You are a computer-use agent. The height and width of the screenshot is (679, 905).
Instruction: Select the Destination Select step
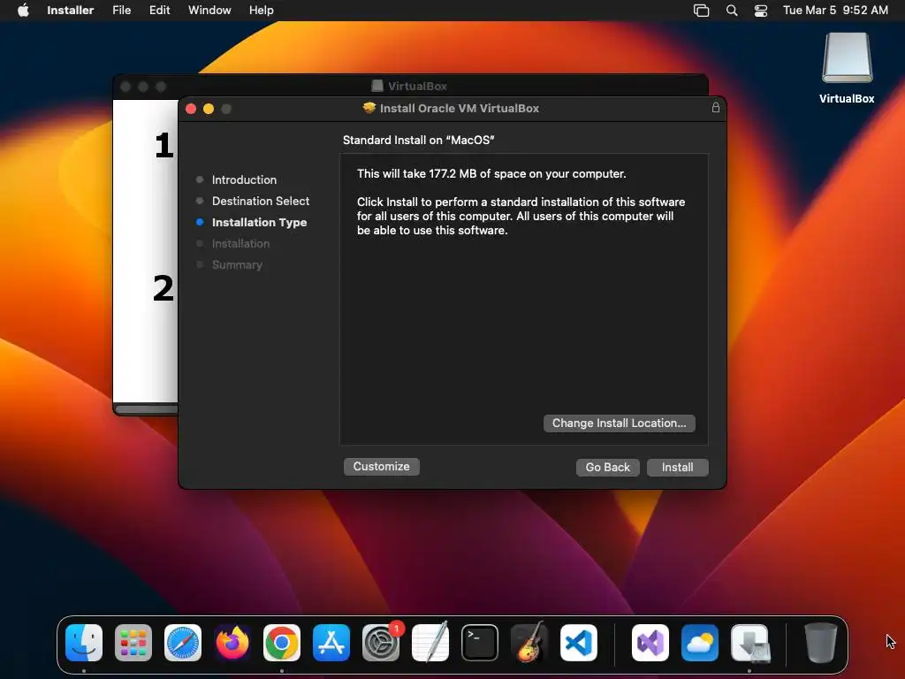(x=261, y=201)
